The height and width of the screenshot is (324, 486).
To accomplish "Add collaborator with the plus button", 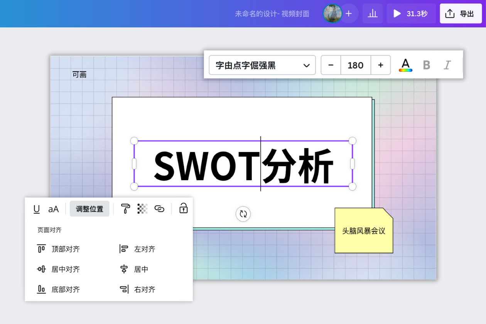I will tap(349, 13).
